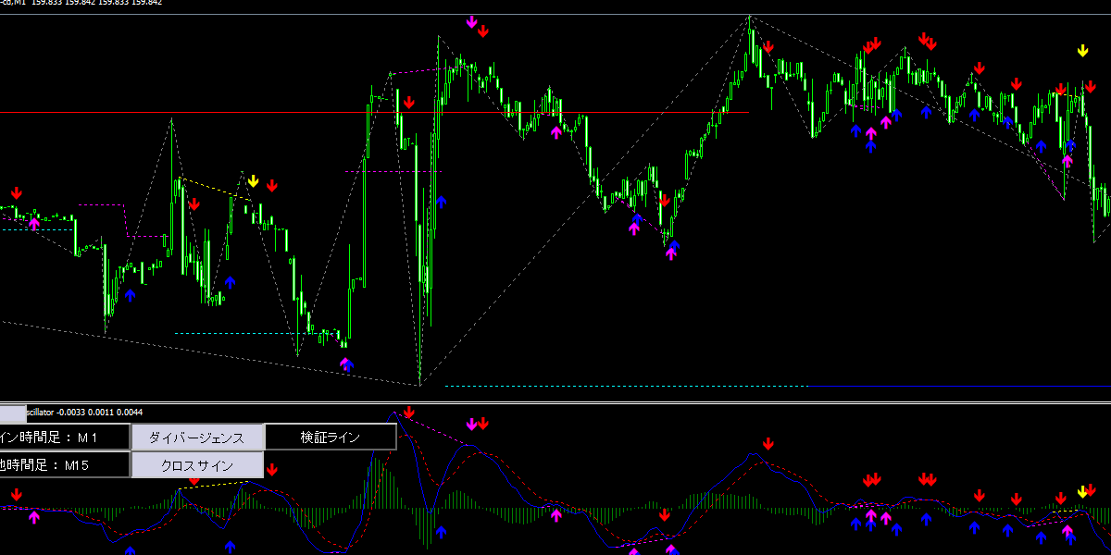The image size is (1111, 555).
Task: Click the yellow down arrow in oscillator window
Action: pyautogui.click(x=1081, y=491)
